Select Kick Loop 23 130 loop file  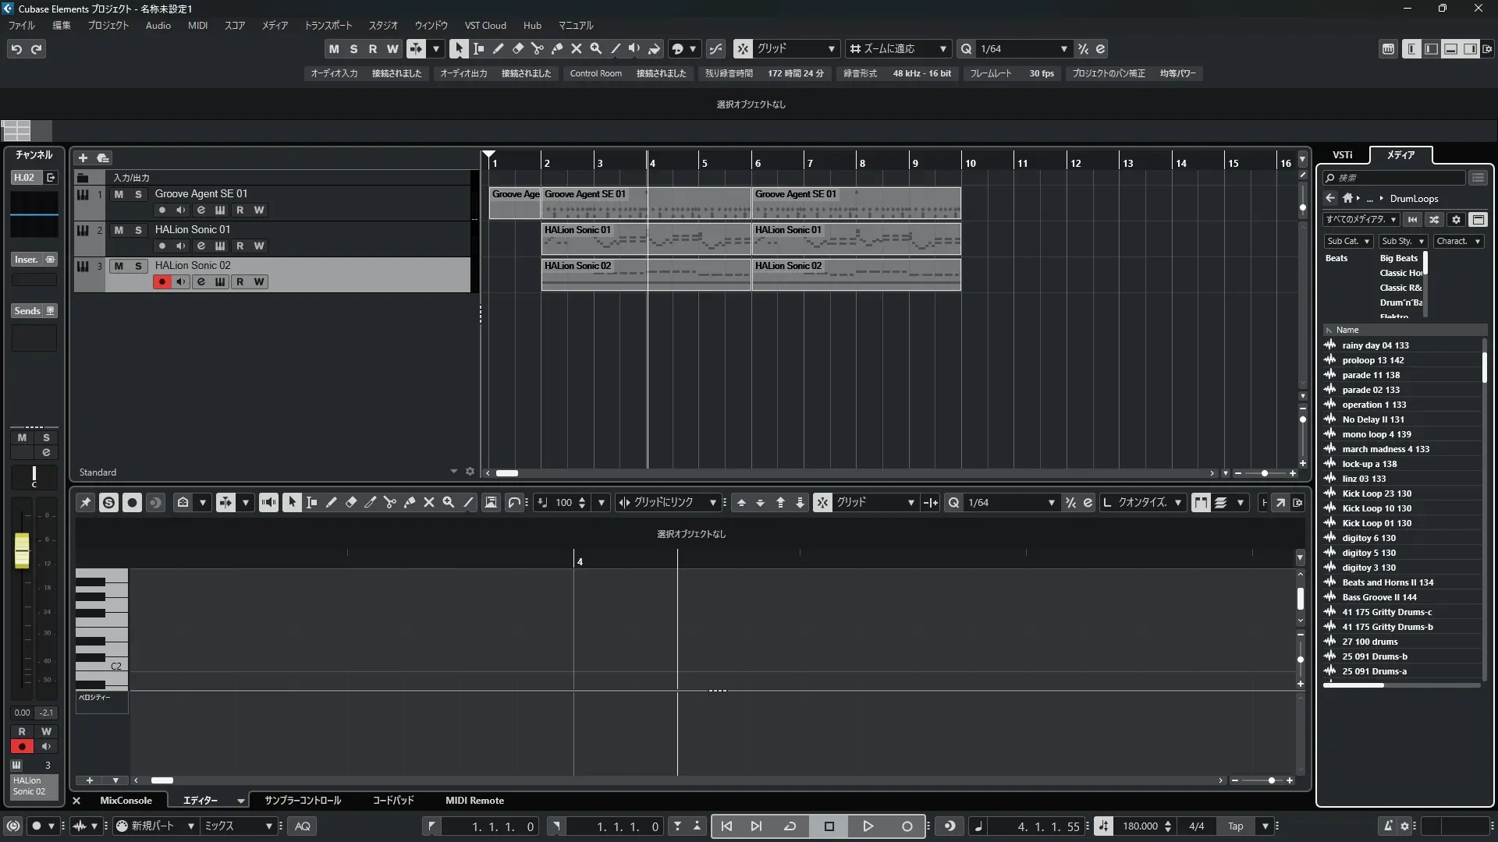pos(1376,494)
